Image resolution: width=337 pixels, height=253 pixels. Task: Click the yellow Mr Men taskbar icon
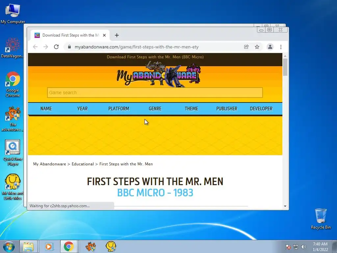pyautogui.click(x=111, y=246)
